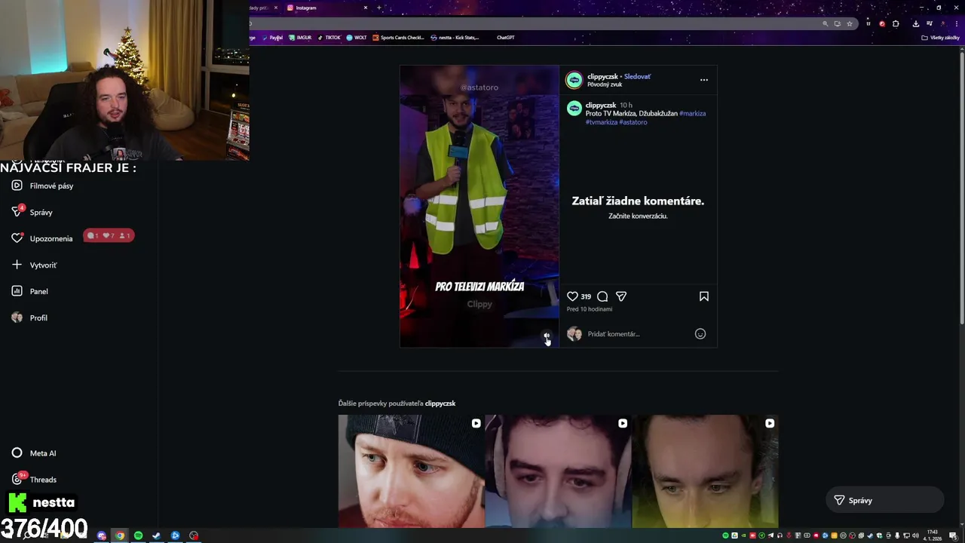Open Meta AI in sidebar
This screenshot has width=965, height=543.
coord(34,453)
